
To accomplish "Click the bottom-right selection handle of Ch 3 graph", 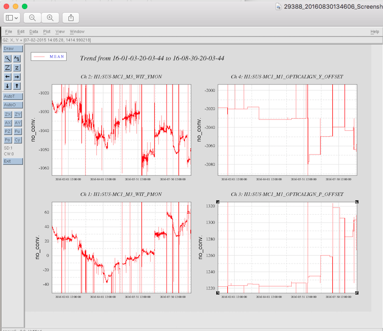I will (357, 293).
